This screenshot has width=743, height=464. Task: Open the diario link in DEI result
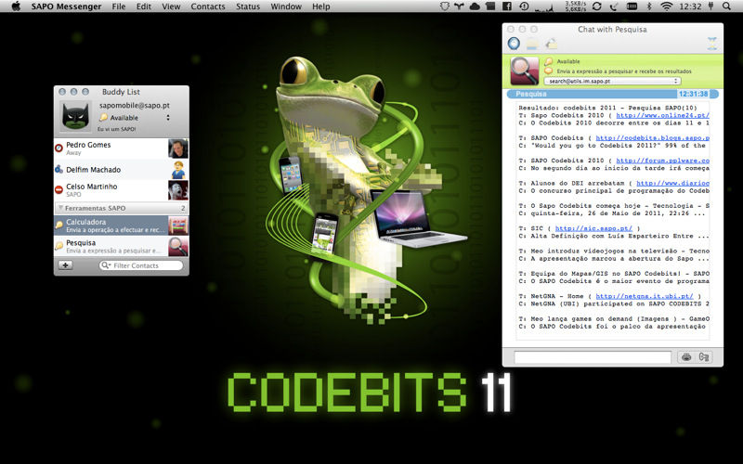coord(672,183)
